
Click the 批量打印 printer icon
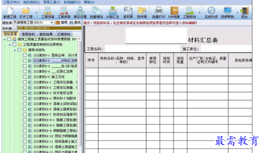click(x=159, y=13)
